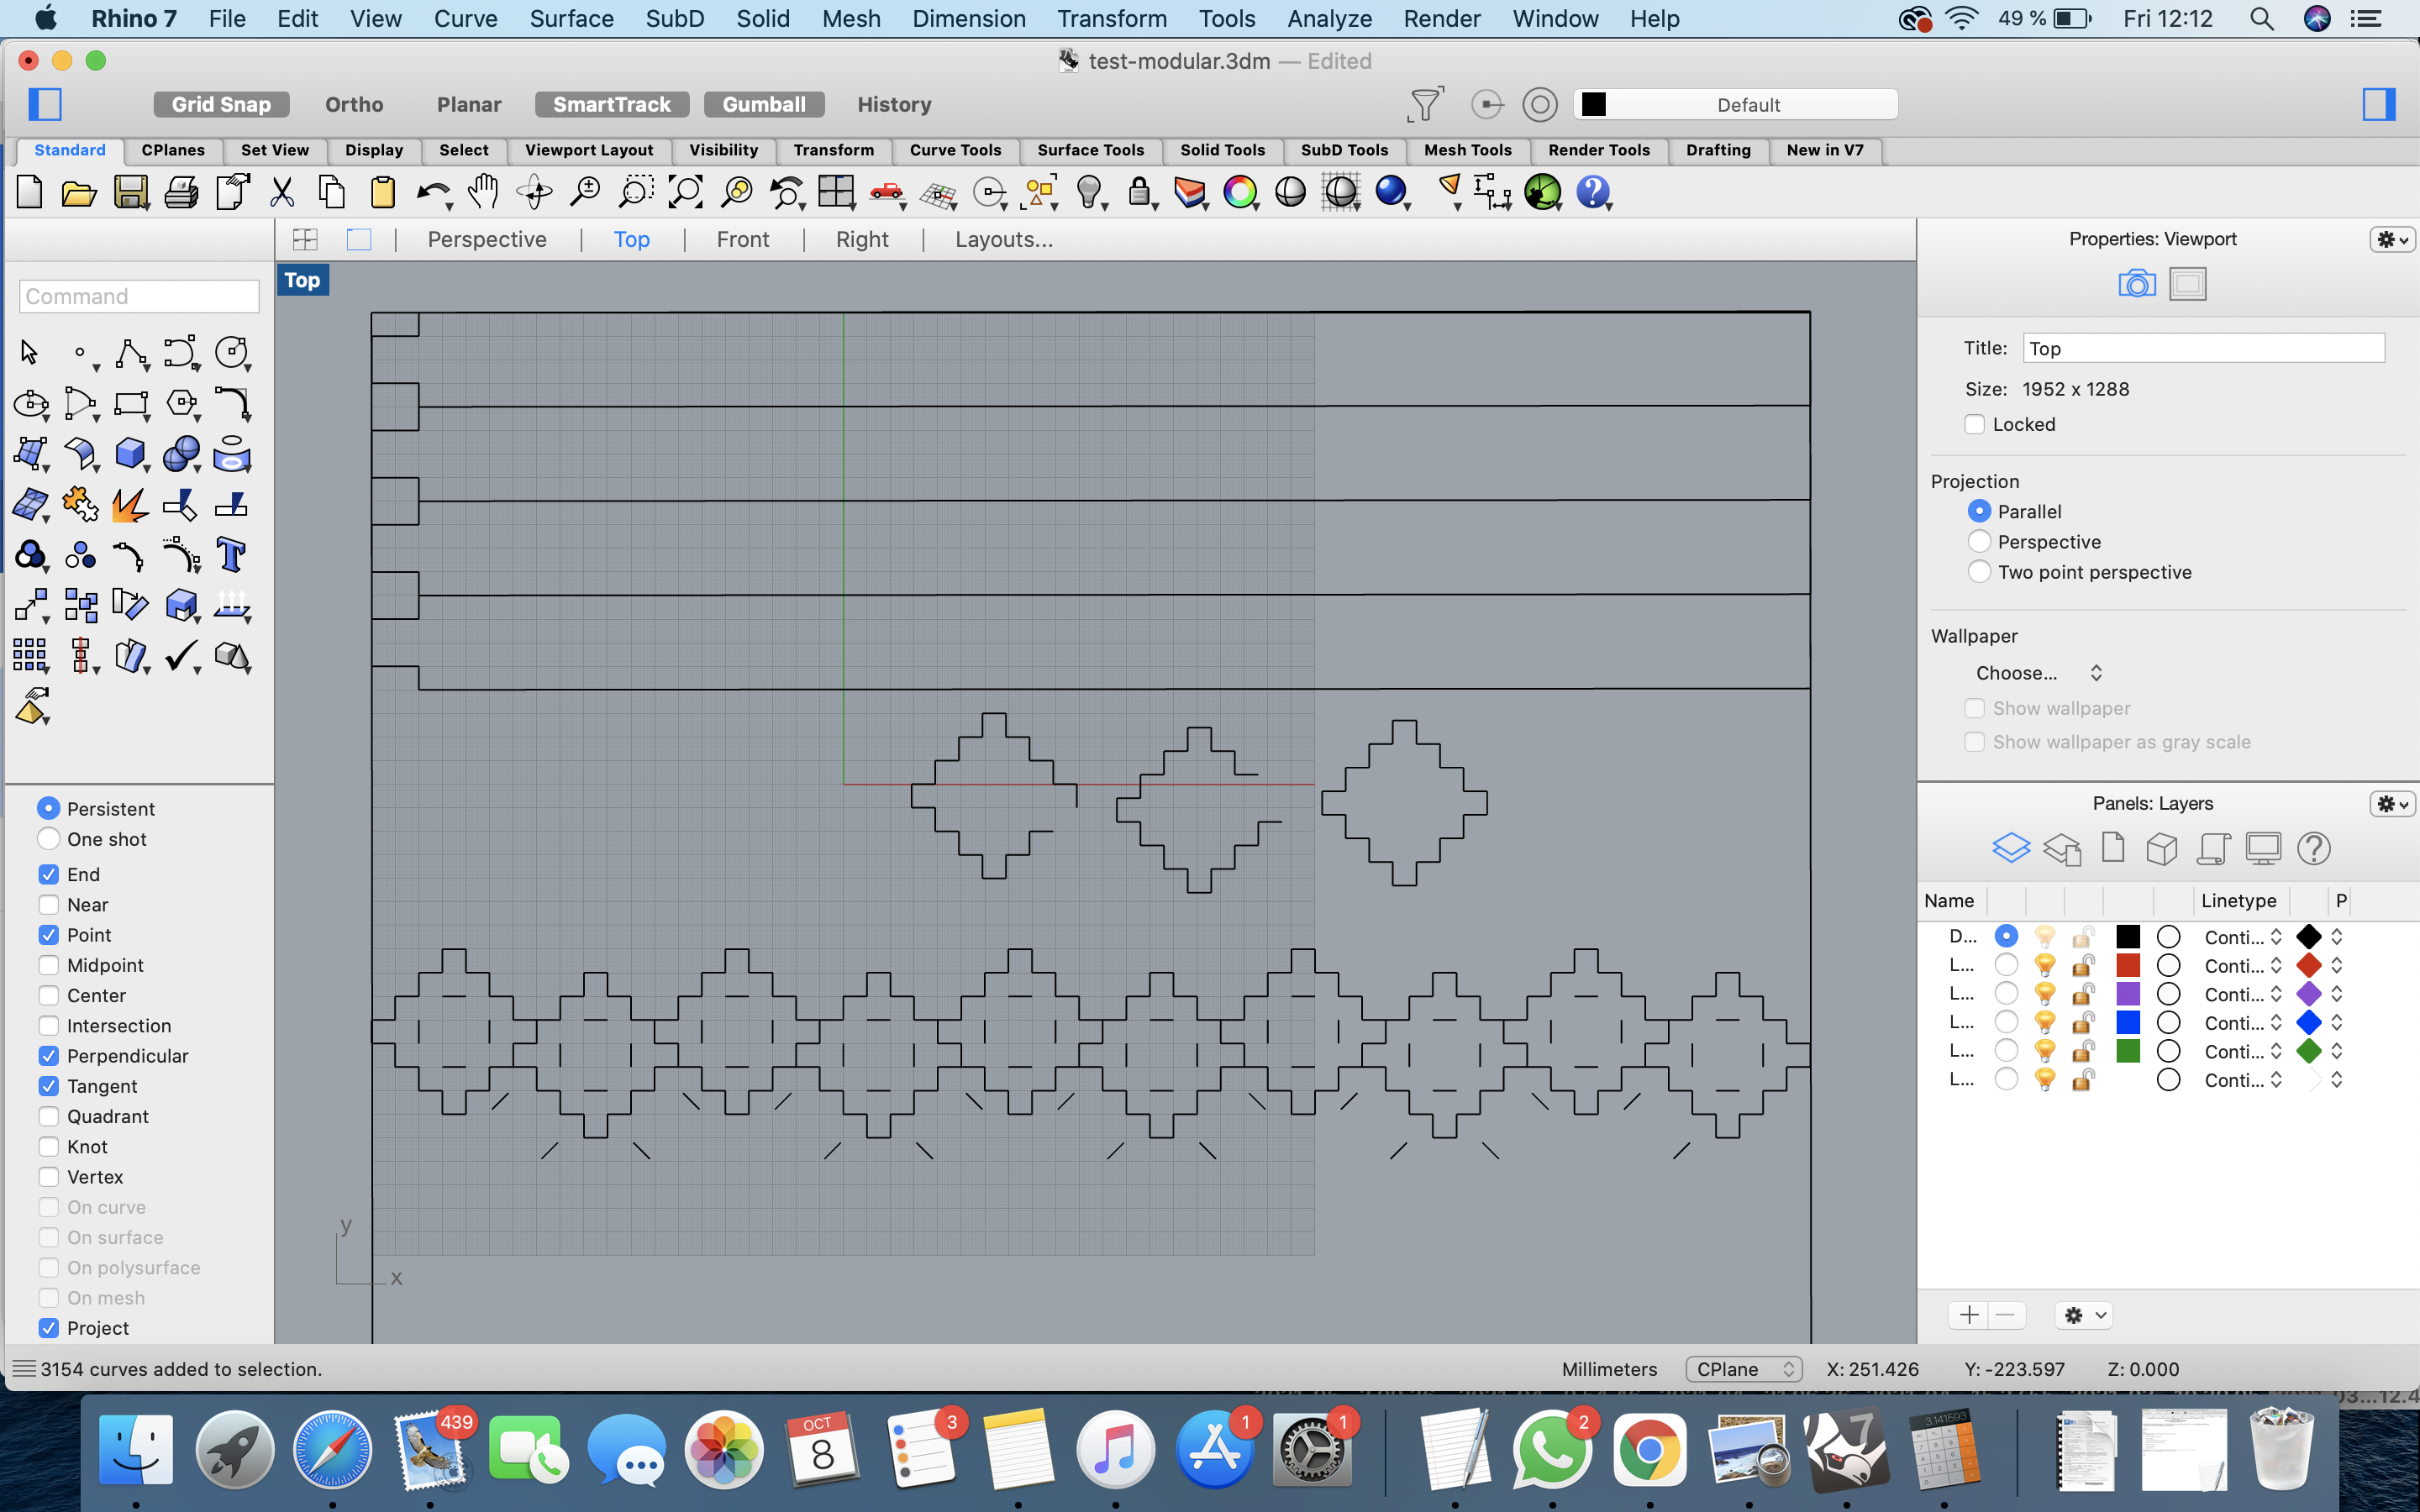Viewport: 2420px width, 1512px height.
Task: Enable the Midpoint osnap checkbox
Action: (47, 965)
